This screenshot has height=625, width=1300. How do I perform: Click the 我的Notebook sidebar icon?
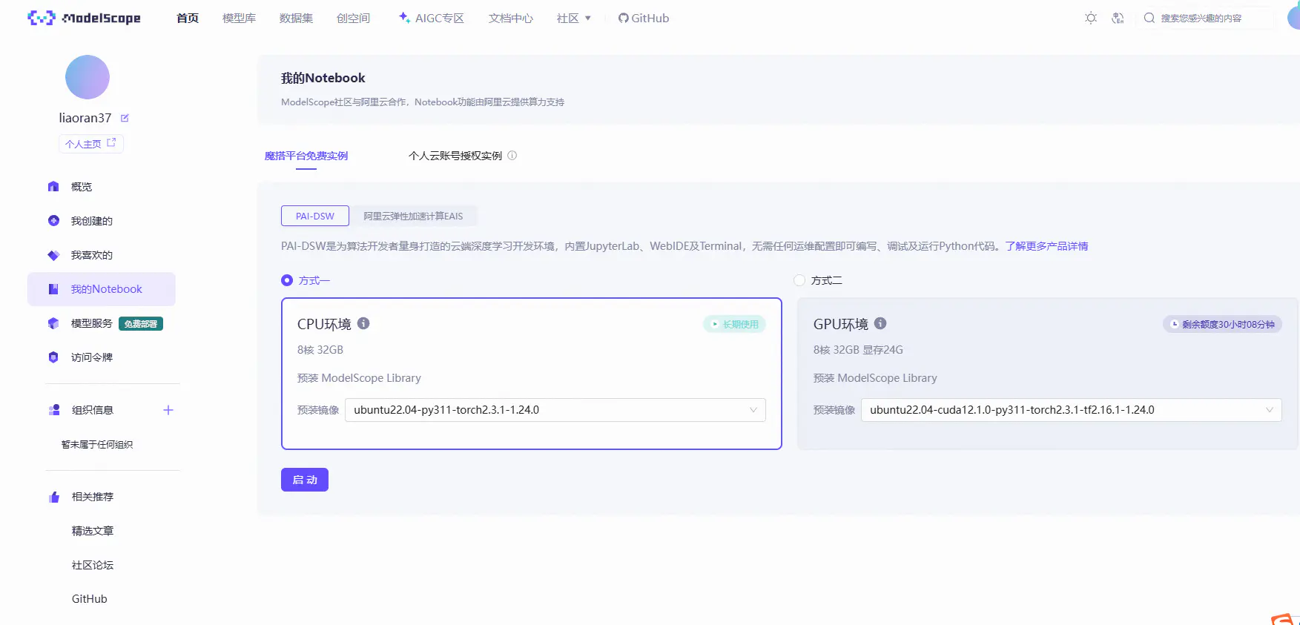click(53, 289)
